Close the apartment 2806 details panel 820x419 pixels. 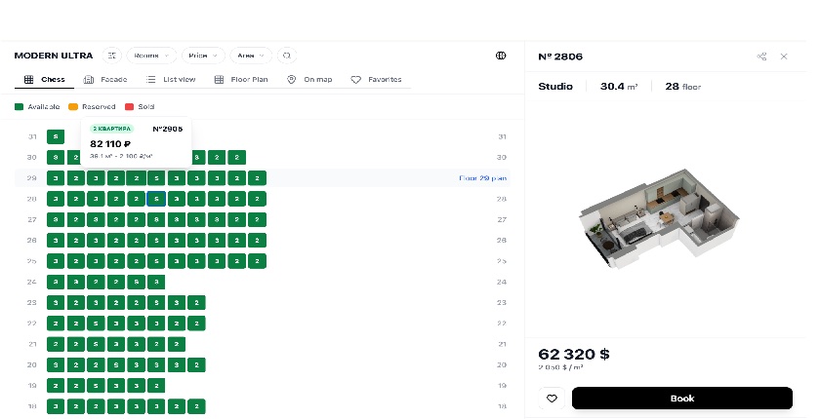pyautogui.click(x=783, y=57)
